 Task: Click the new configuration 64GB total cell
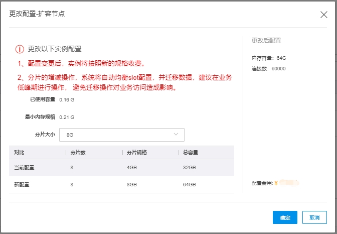pyautogui.click(x=189, y=185)
